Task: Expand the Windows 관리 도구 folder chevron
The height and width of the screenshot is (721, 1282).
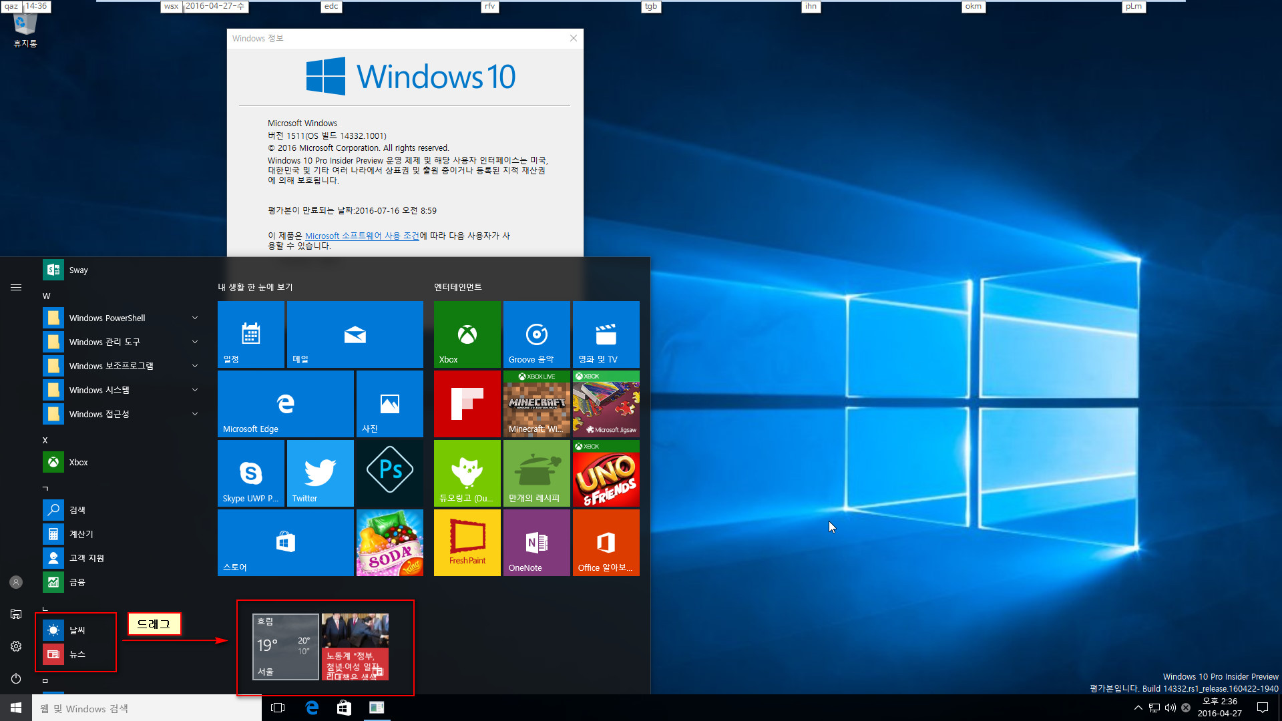Action: click(x=195, y=342)
